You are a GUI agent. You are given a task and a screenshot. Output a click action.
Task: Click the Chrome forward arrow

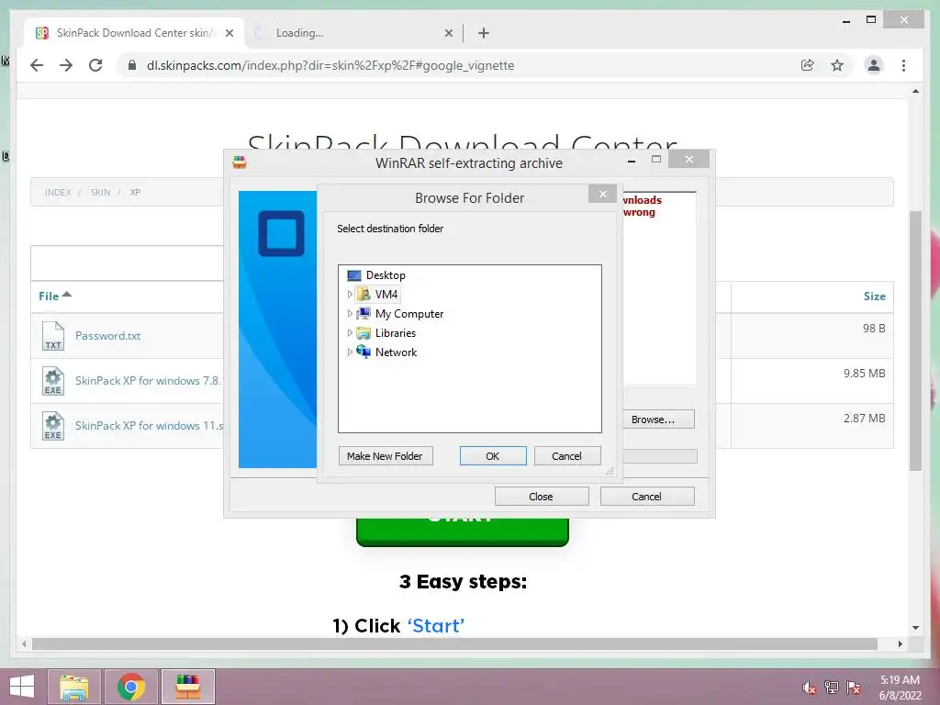(66, 65)
